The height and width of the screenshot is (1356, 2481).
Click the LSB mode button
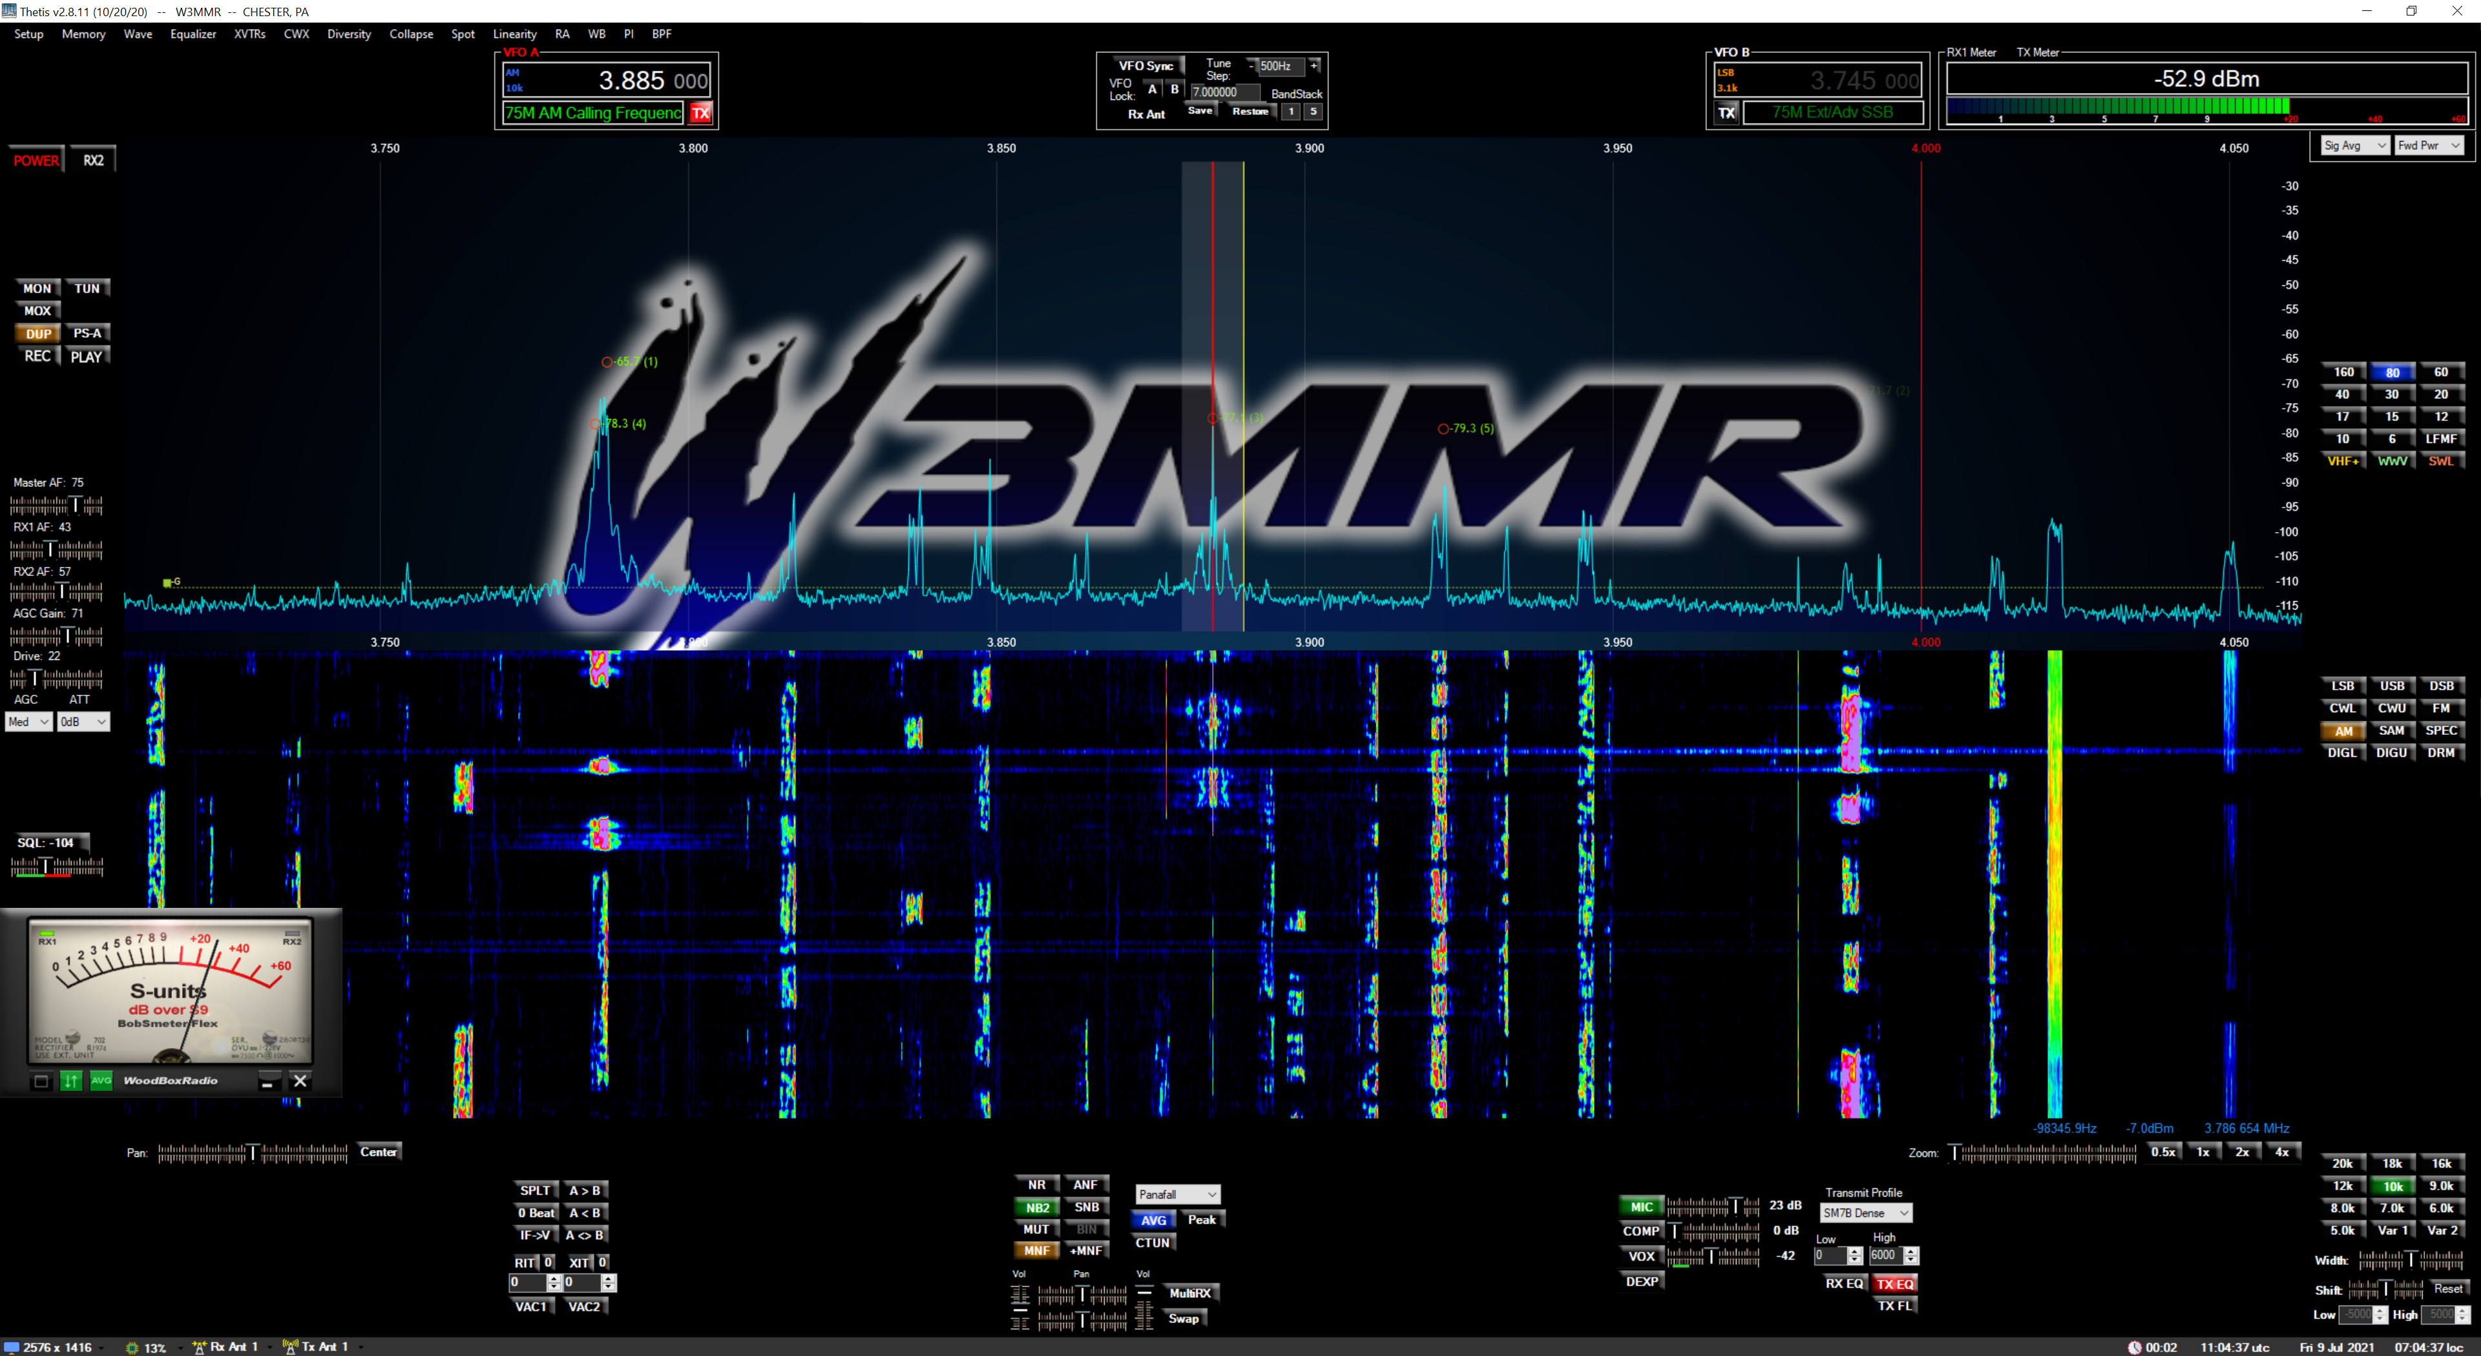coord(2342,686)
